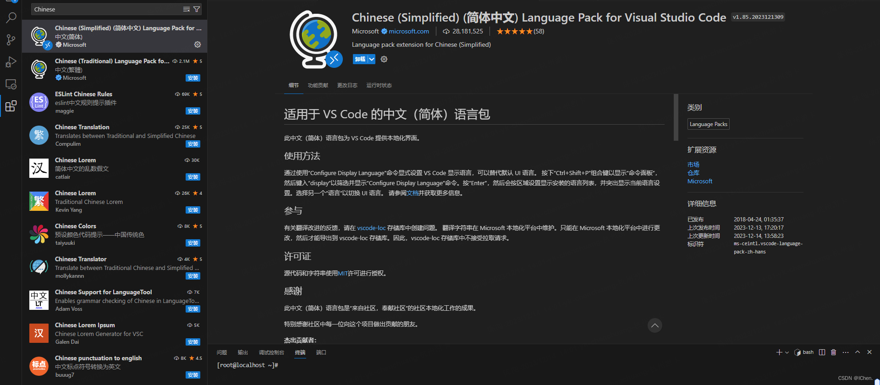Open terminal panel more actions ellipsis
This screenshot has width=880, height=385.
point(846,352)
